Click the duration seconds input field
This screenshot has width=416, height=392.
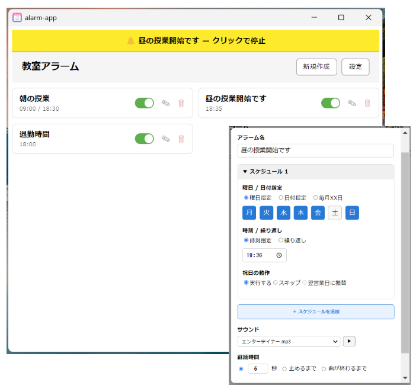click(258, 369)
